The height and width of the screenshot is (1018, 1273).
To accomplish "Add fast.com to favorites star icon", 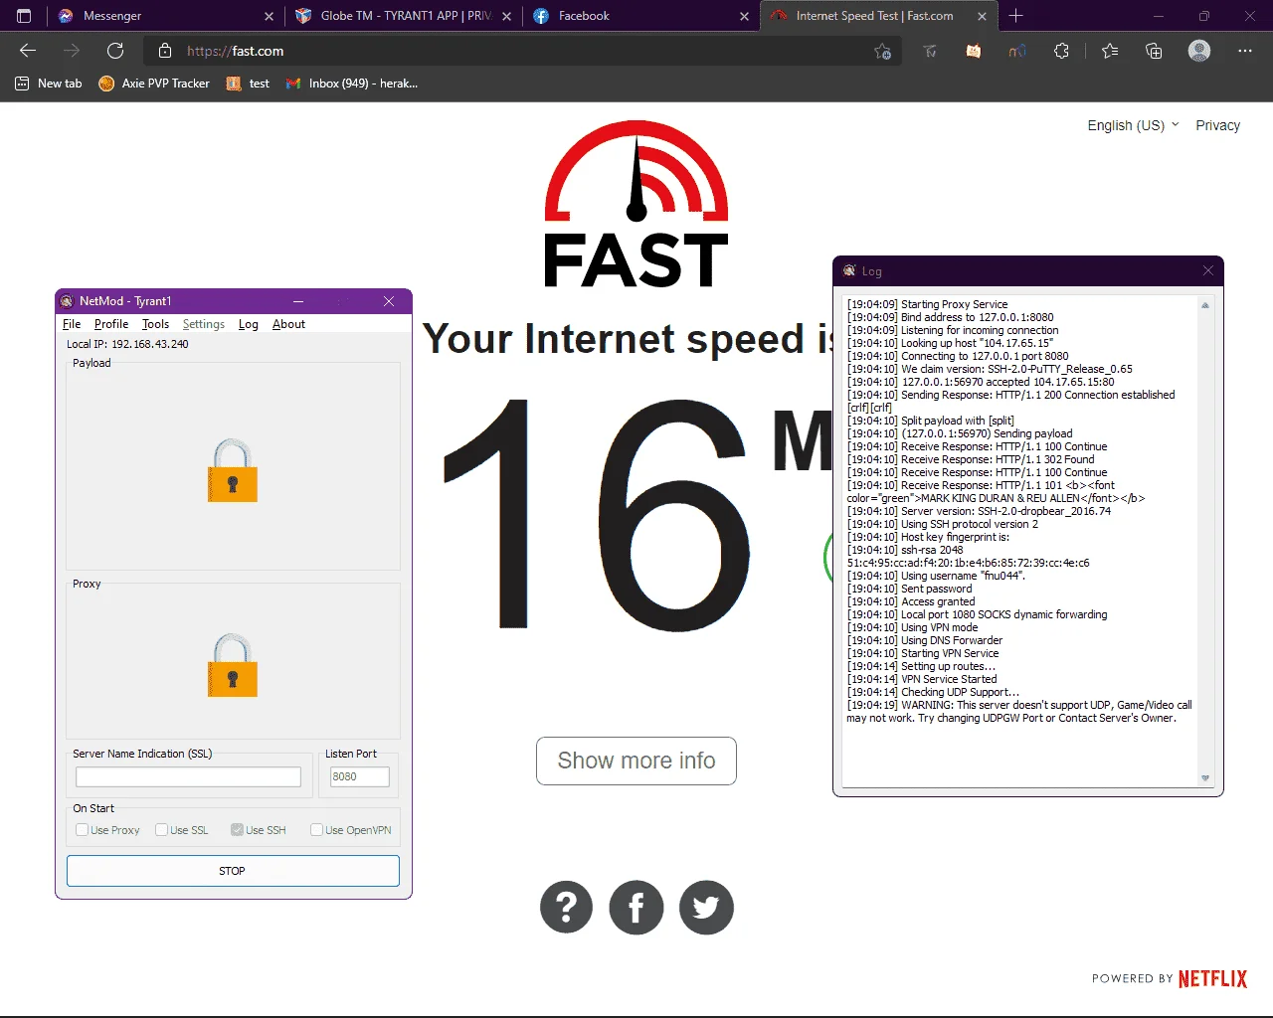I will tap(882, 51).
